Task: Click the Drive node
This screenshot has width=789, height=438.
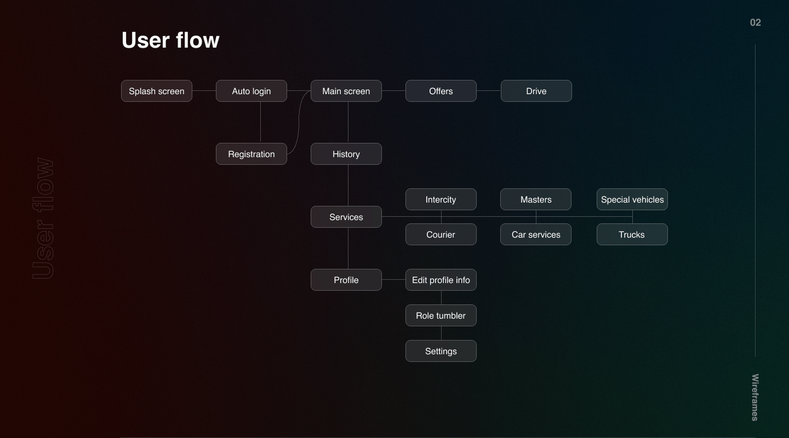Action: coord(536,91)
